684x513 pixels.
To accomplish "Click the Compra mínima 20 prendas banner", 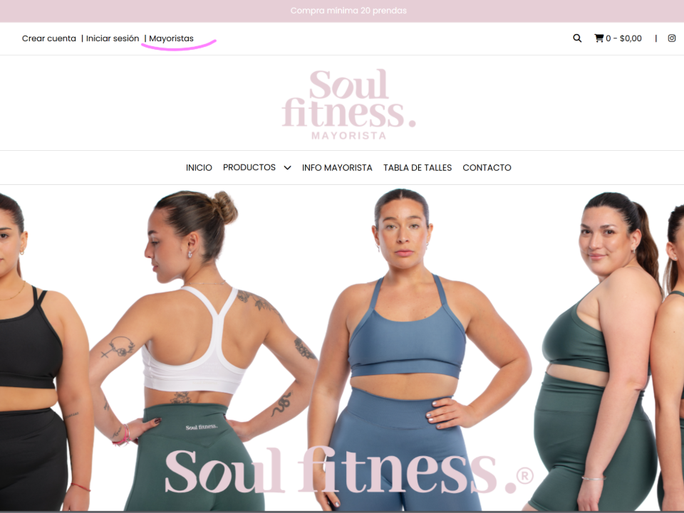I will click(x=348, y=11).
